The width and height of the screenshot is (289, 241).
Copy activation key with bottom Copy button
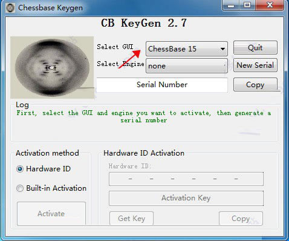[x=241, y=218]
